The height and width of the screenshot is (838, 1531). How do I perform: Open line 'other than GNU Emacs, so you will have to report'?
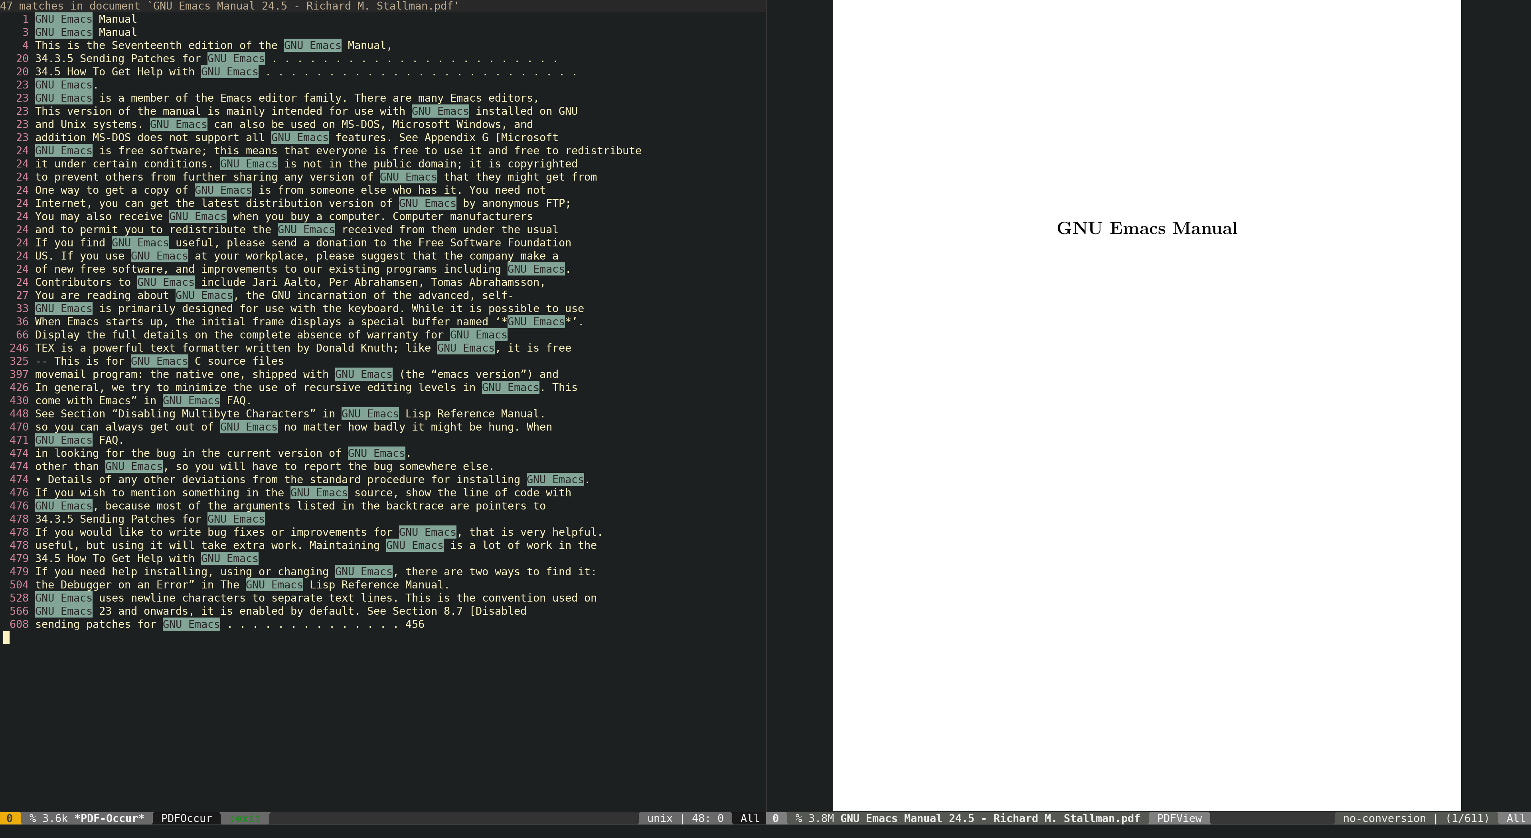(265, 466)
